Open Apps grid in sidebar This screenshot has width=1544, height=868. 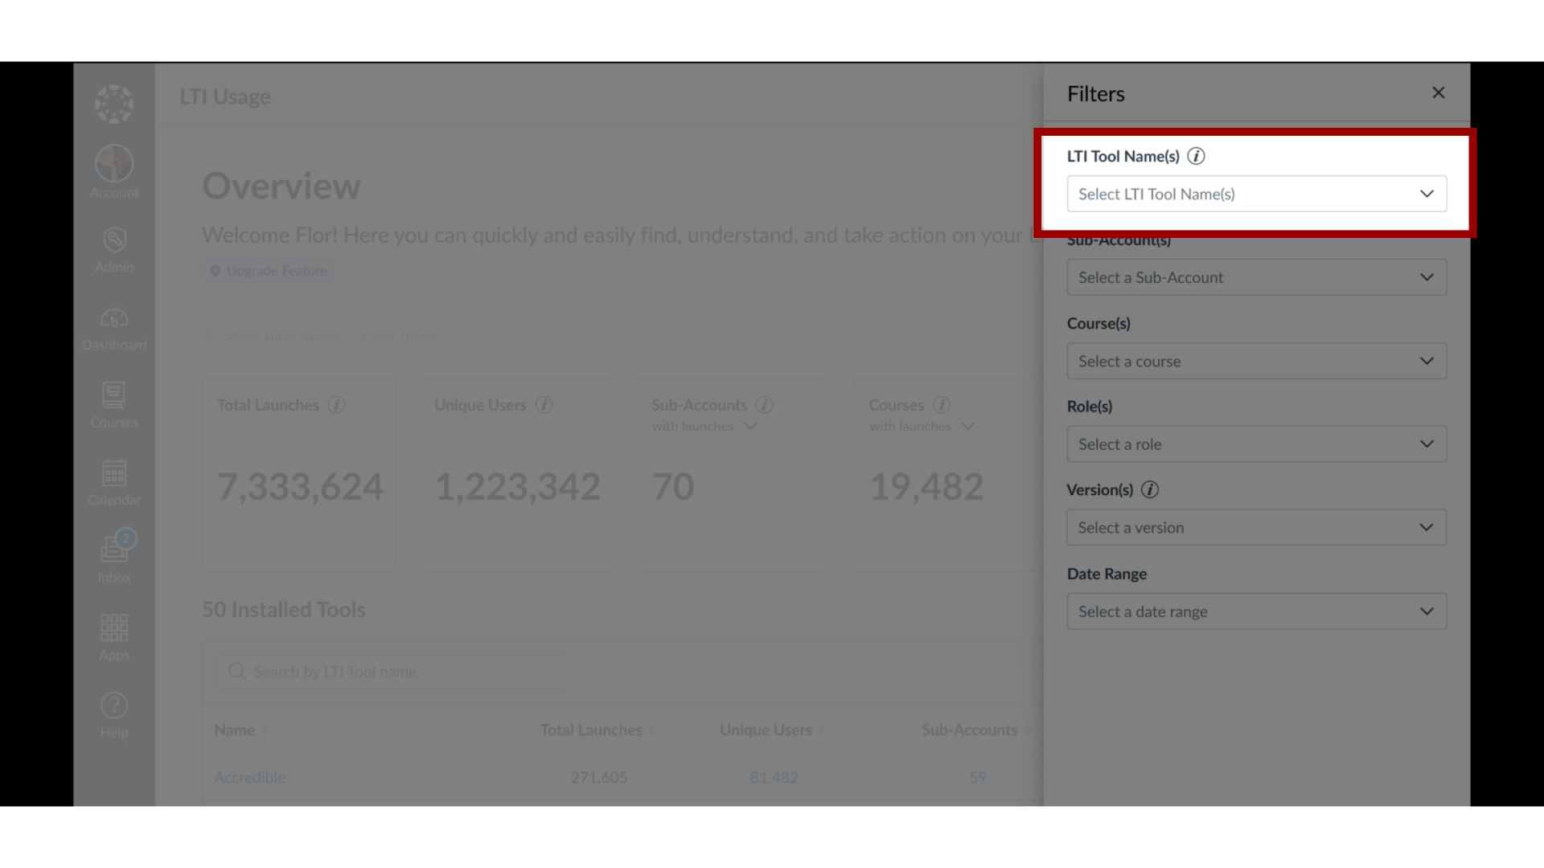pyautogui.click(x=114, y=637)
